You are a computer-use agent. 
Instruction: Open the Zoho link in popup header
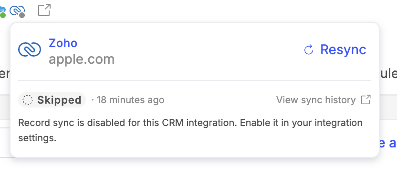pos(63,43)
